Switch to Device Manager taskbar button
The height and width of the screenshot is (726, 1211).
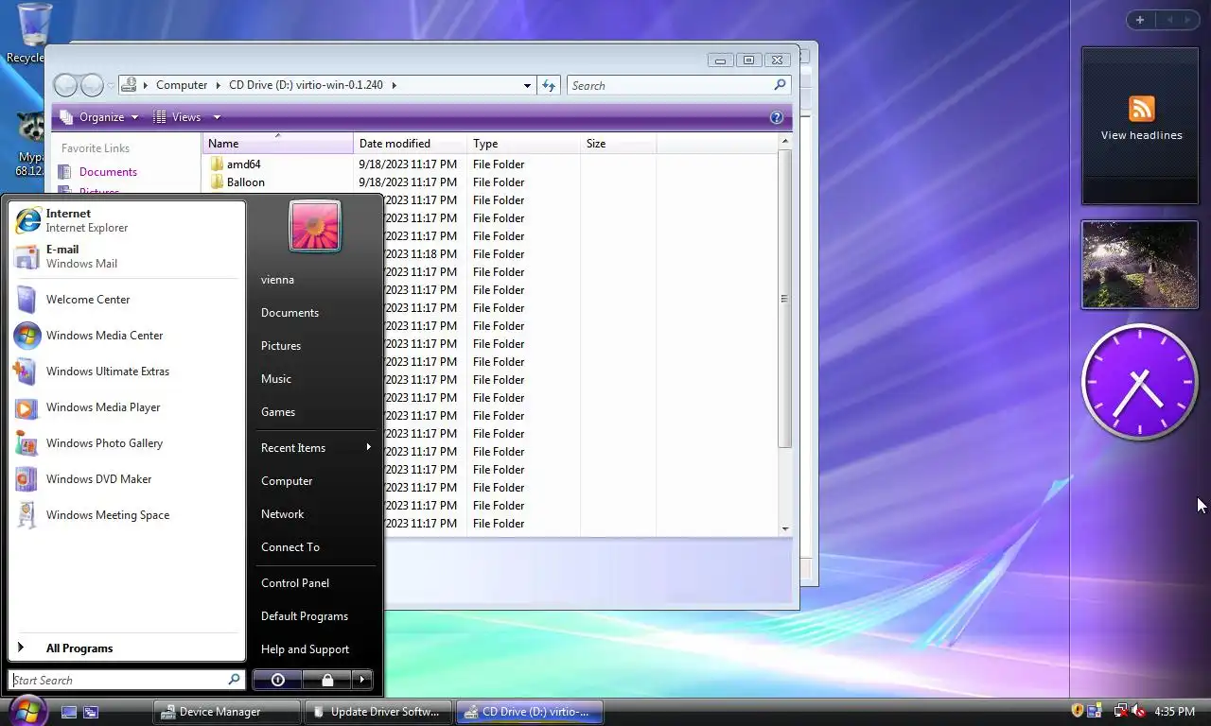click(226, 712)
